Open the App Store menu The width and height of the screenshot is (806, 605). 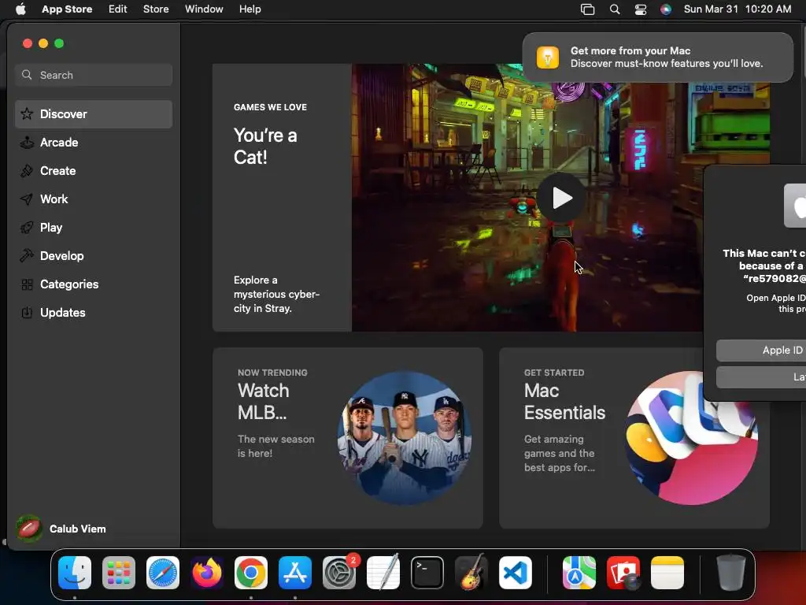point(67,9)
